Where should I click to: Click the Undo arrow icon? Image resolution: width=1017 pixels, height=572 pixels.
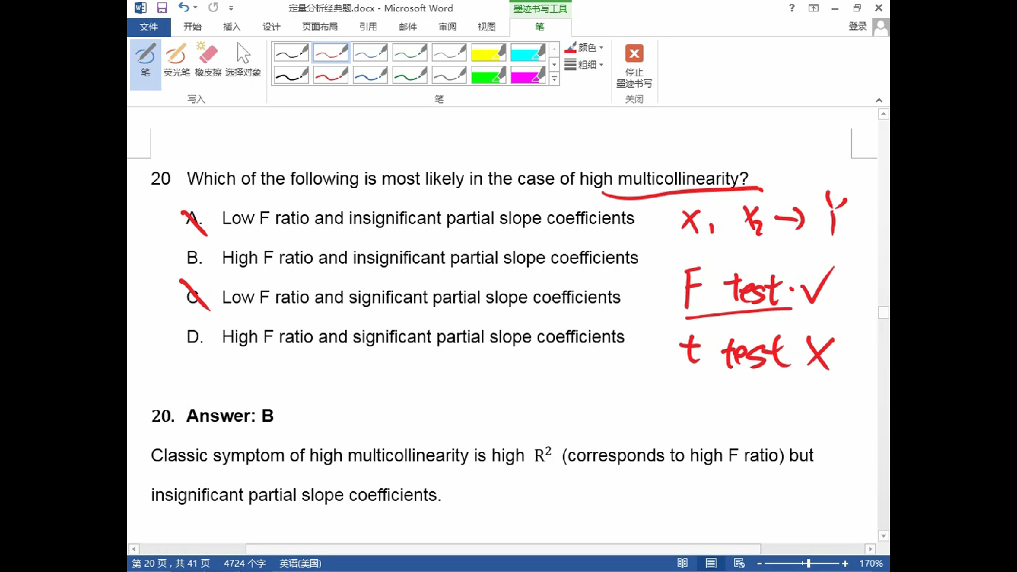point(184,8)
